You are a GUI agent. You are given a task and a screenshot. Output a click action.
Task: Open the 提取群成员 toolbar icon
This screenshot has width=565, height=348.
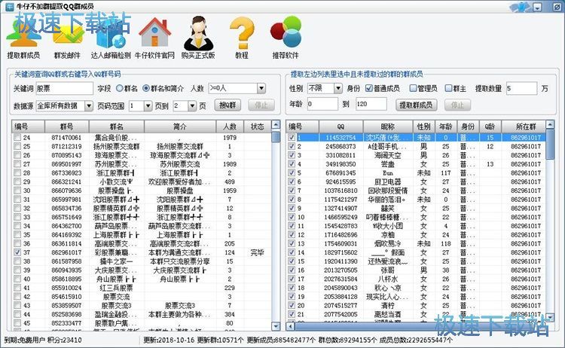(23, 38)
